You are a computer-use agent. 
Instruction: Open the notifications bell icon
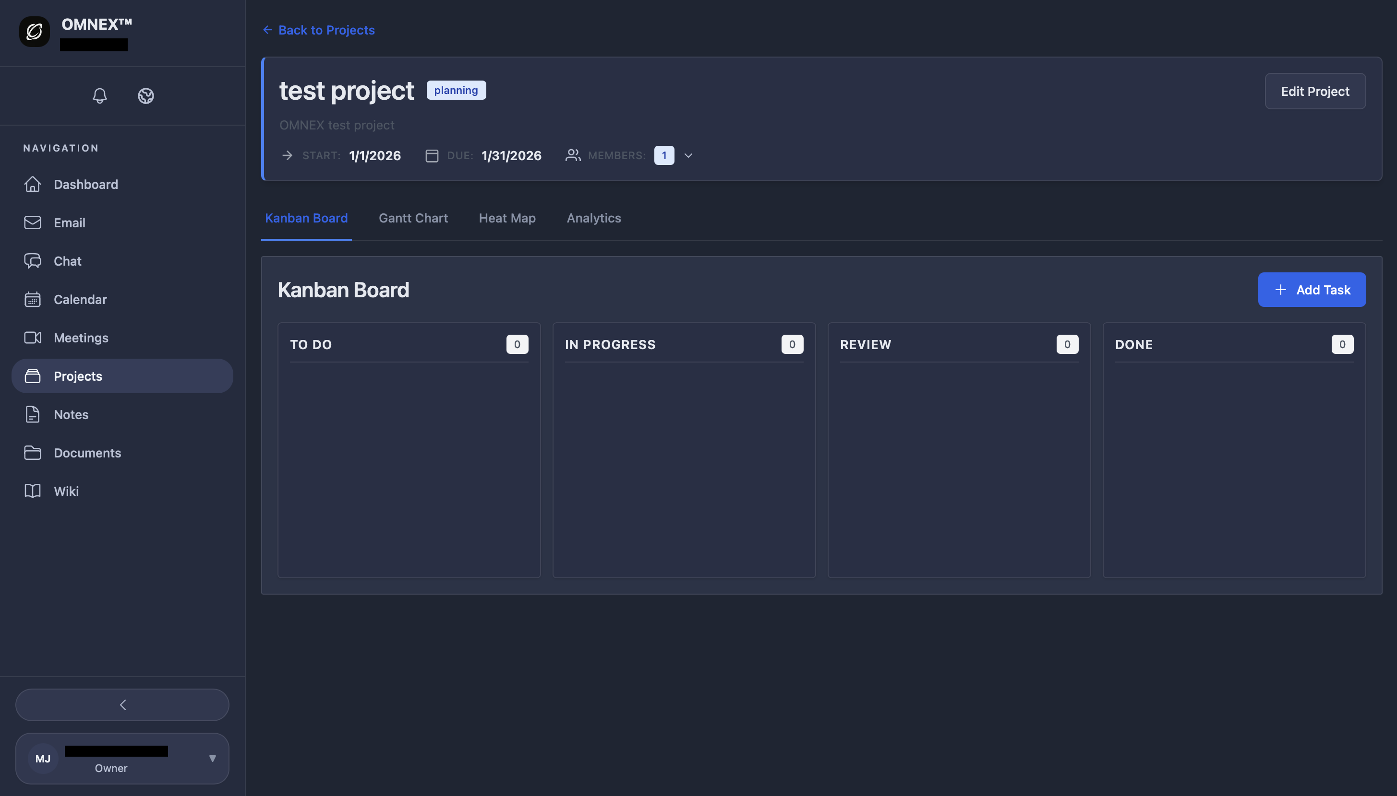pyautogui.click(x=99, y=96)
